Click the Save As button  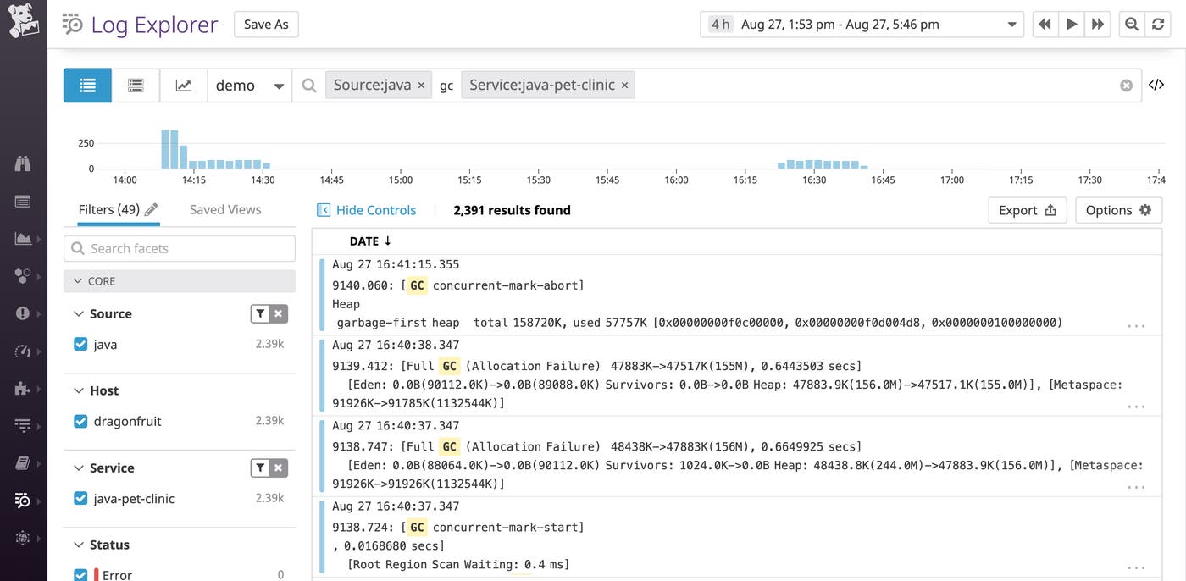[266, 24]
